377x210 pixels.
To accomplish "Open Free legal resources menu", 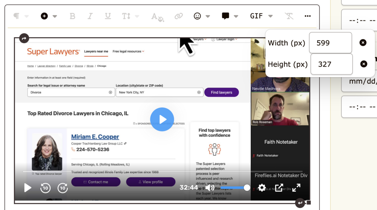I will pos(129,51).
